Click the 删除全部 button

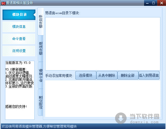[128, 75]
